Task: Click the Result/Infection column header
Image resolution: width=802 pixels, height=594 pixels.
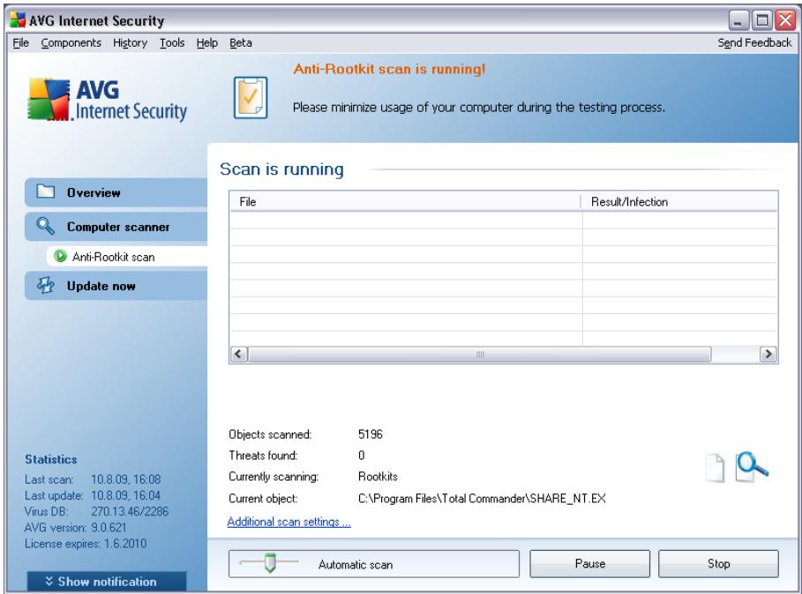Action: (679, 201)
